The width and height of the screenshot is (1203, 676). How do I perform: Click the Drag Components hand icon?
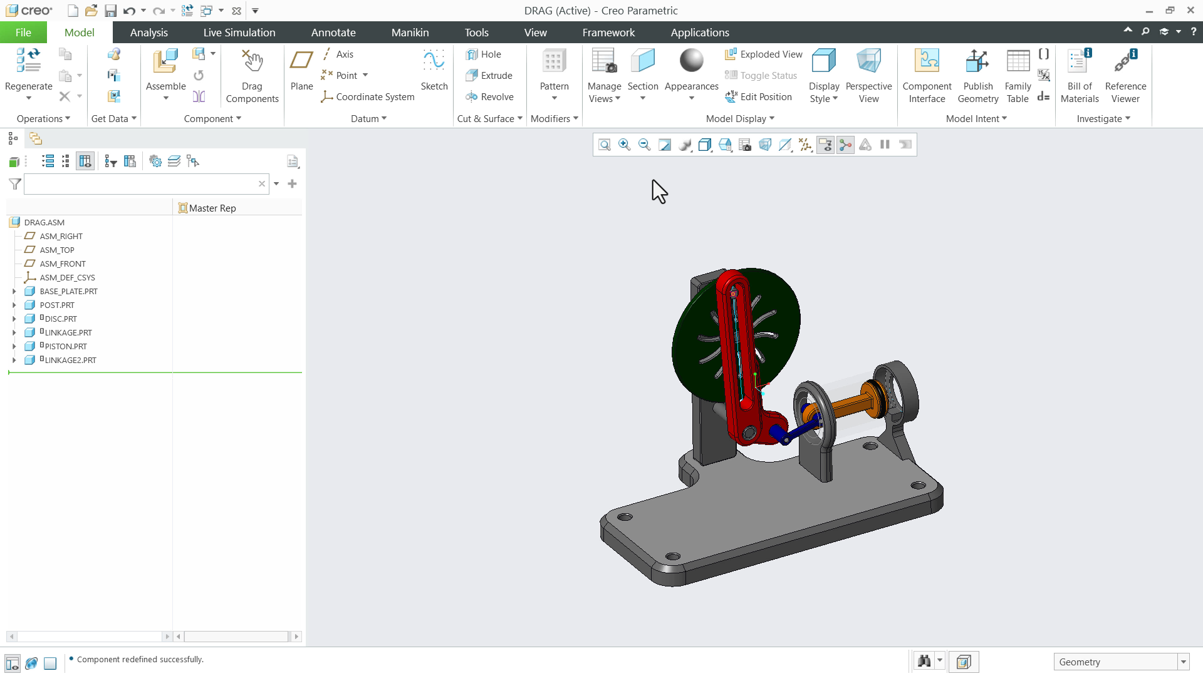pyautogui.click(x=252, y=76)
